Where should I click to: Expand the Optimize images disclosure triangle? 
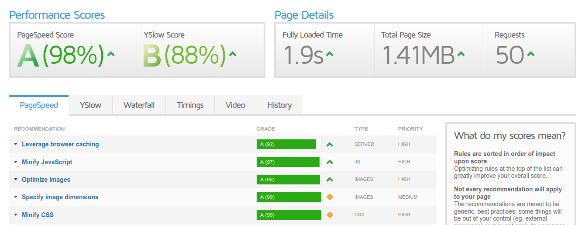(x=16, y=180)
